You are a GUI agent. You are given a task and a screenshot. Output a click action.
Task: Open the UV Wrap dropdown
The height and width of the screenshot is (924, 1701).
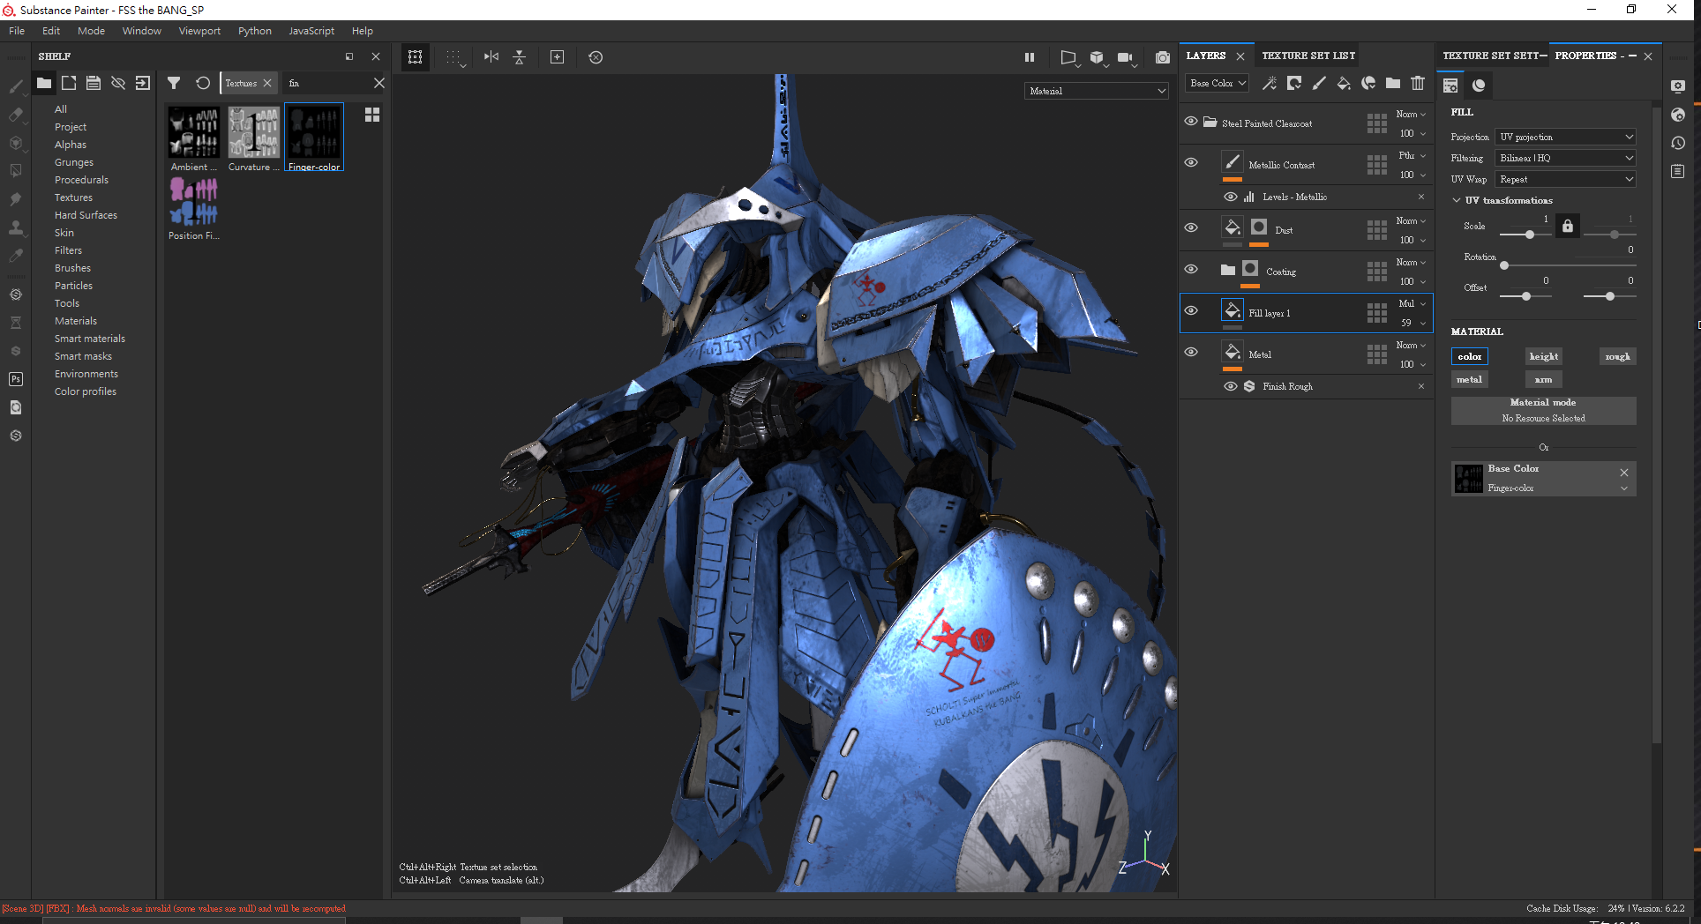(1566, 179)
